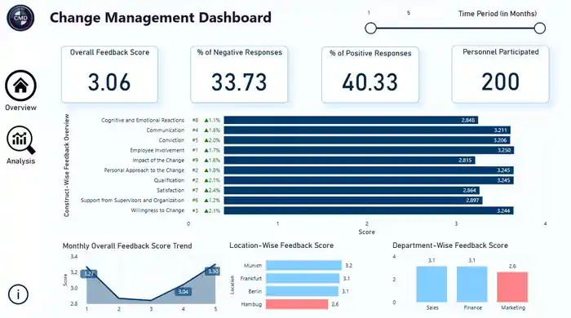Screen dimensions: 571x318
Task: Click the Hamburg axis label
Action: pyautogui.click(x=251, y=304)
